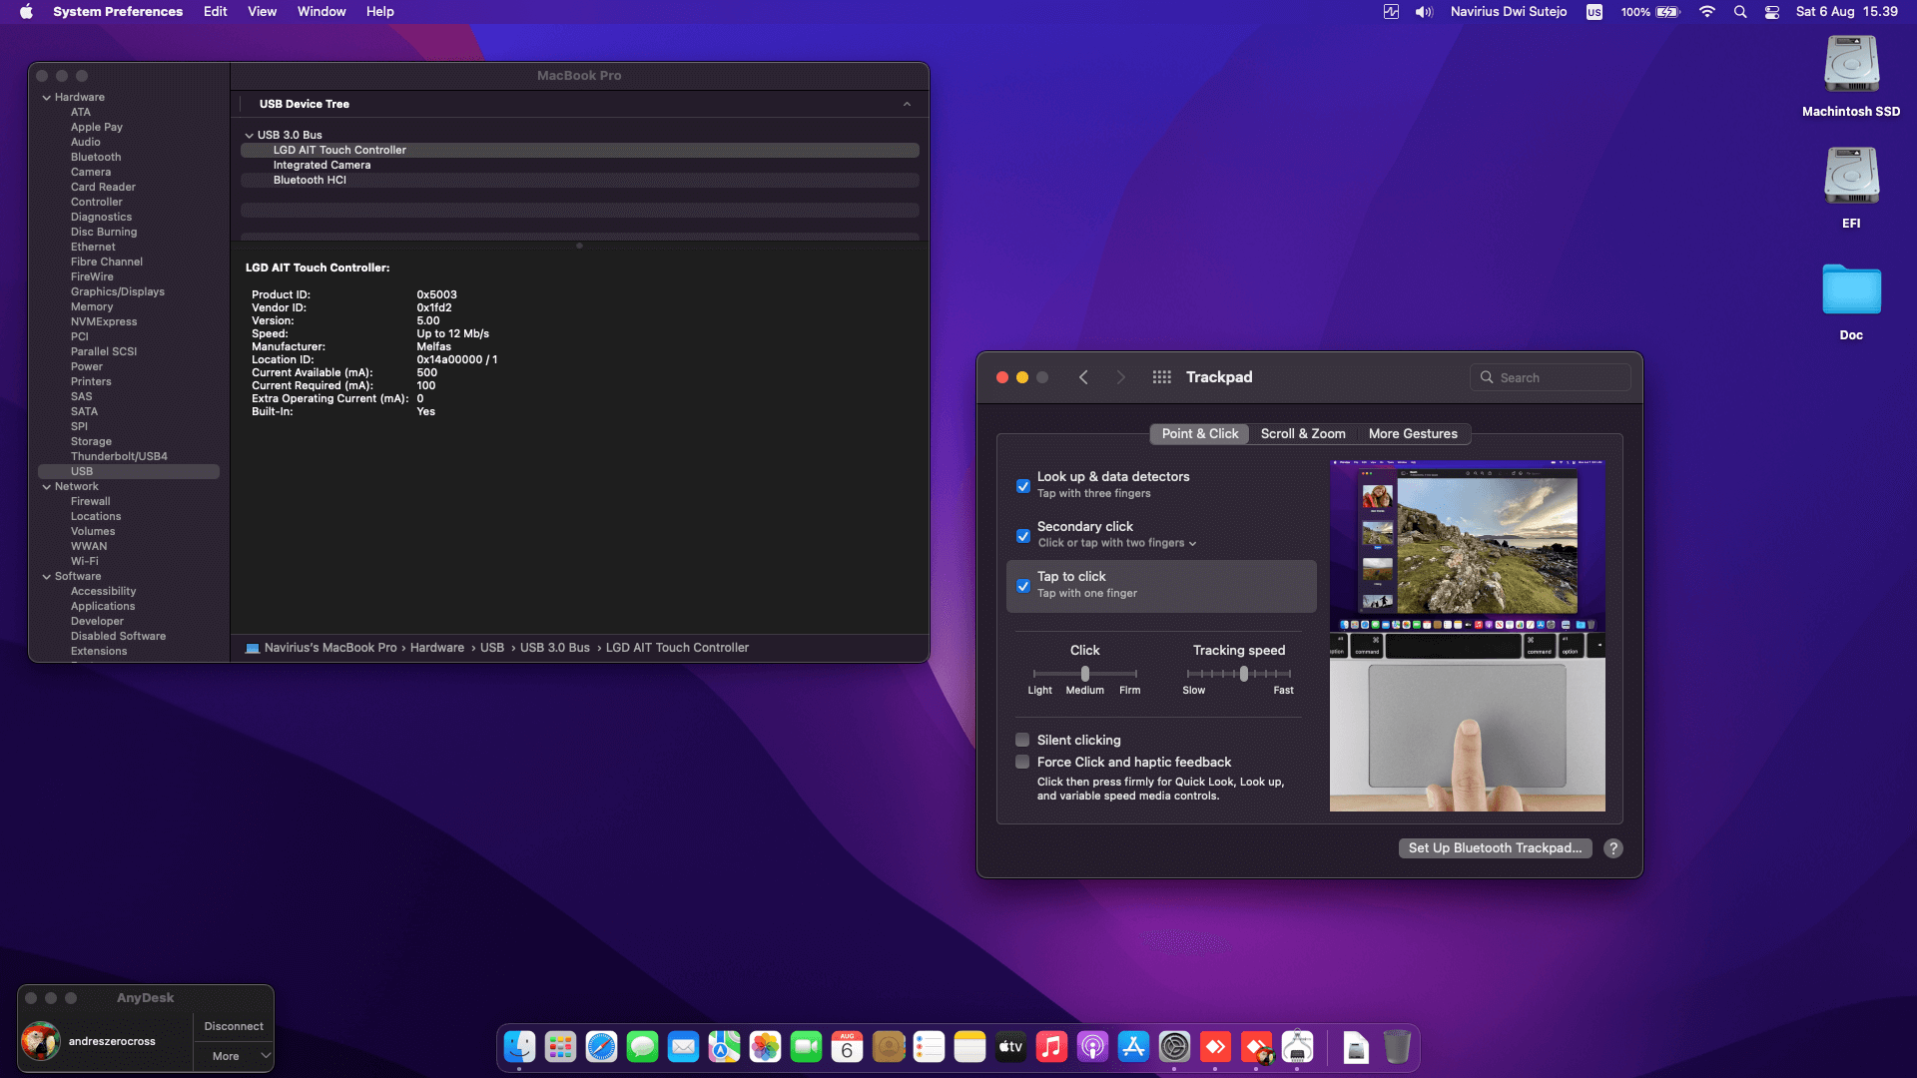Open the Spotlight search menu bar icon

point(1740,12)
